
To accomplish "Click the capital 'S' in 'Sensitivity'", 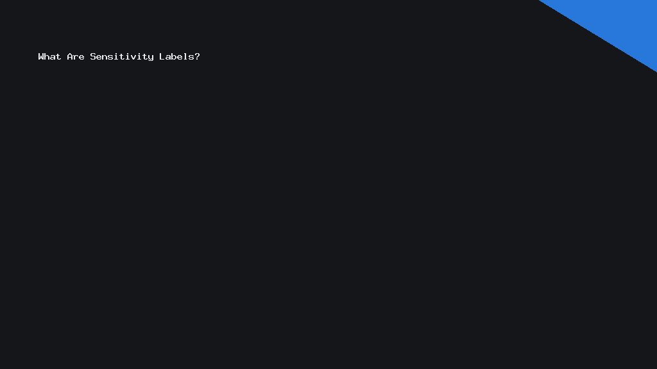I will (92, 56).
